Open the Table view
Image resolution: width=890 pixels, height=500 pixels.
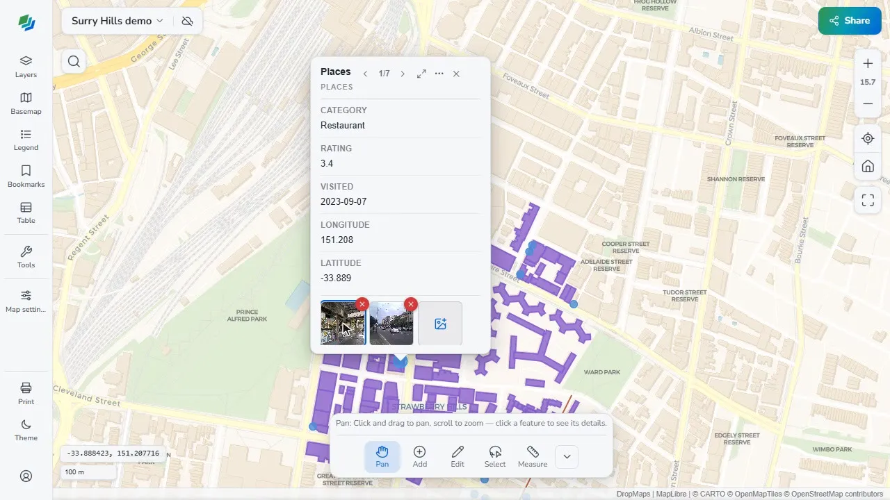(x=26, y=212)
